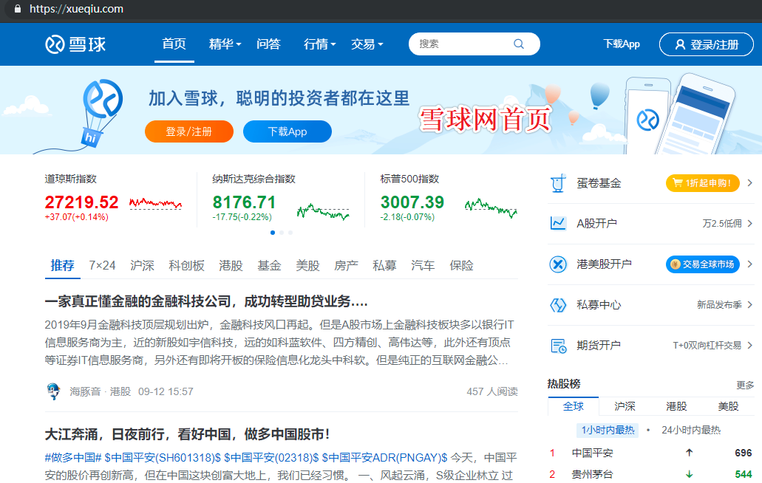Click the up arrow beside 中国平安
This screenshot has height=483, width=762.
tap(689, 453)
